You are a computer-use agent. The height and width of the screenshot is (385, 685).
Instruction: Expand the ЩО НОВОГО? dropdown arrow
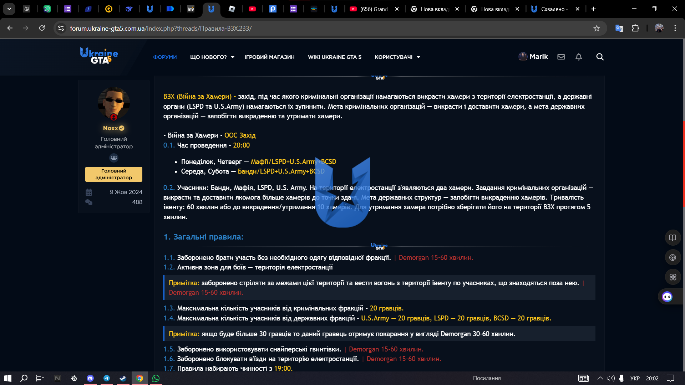pyautogui.click(x=233, y=57)
